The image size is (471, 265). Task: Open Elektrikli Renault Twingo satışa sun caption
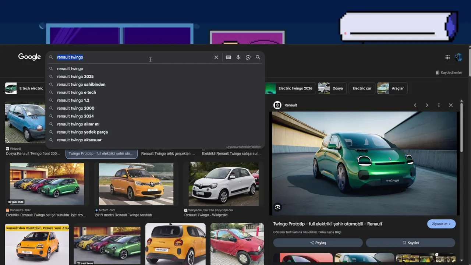232,153
